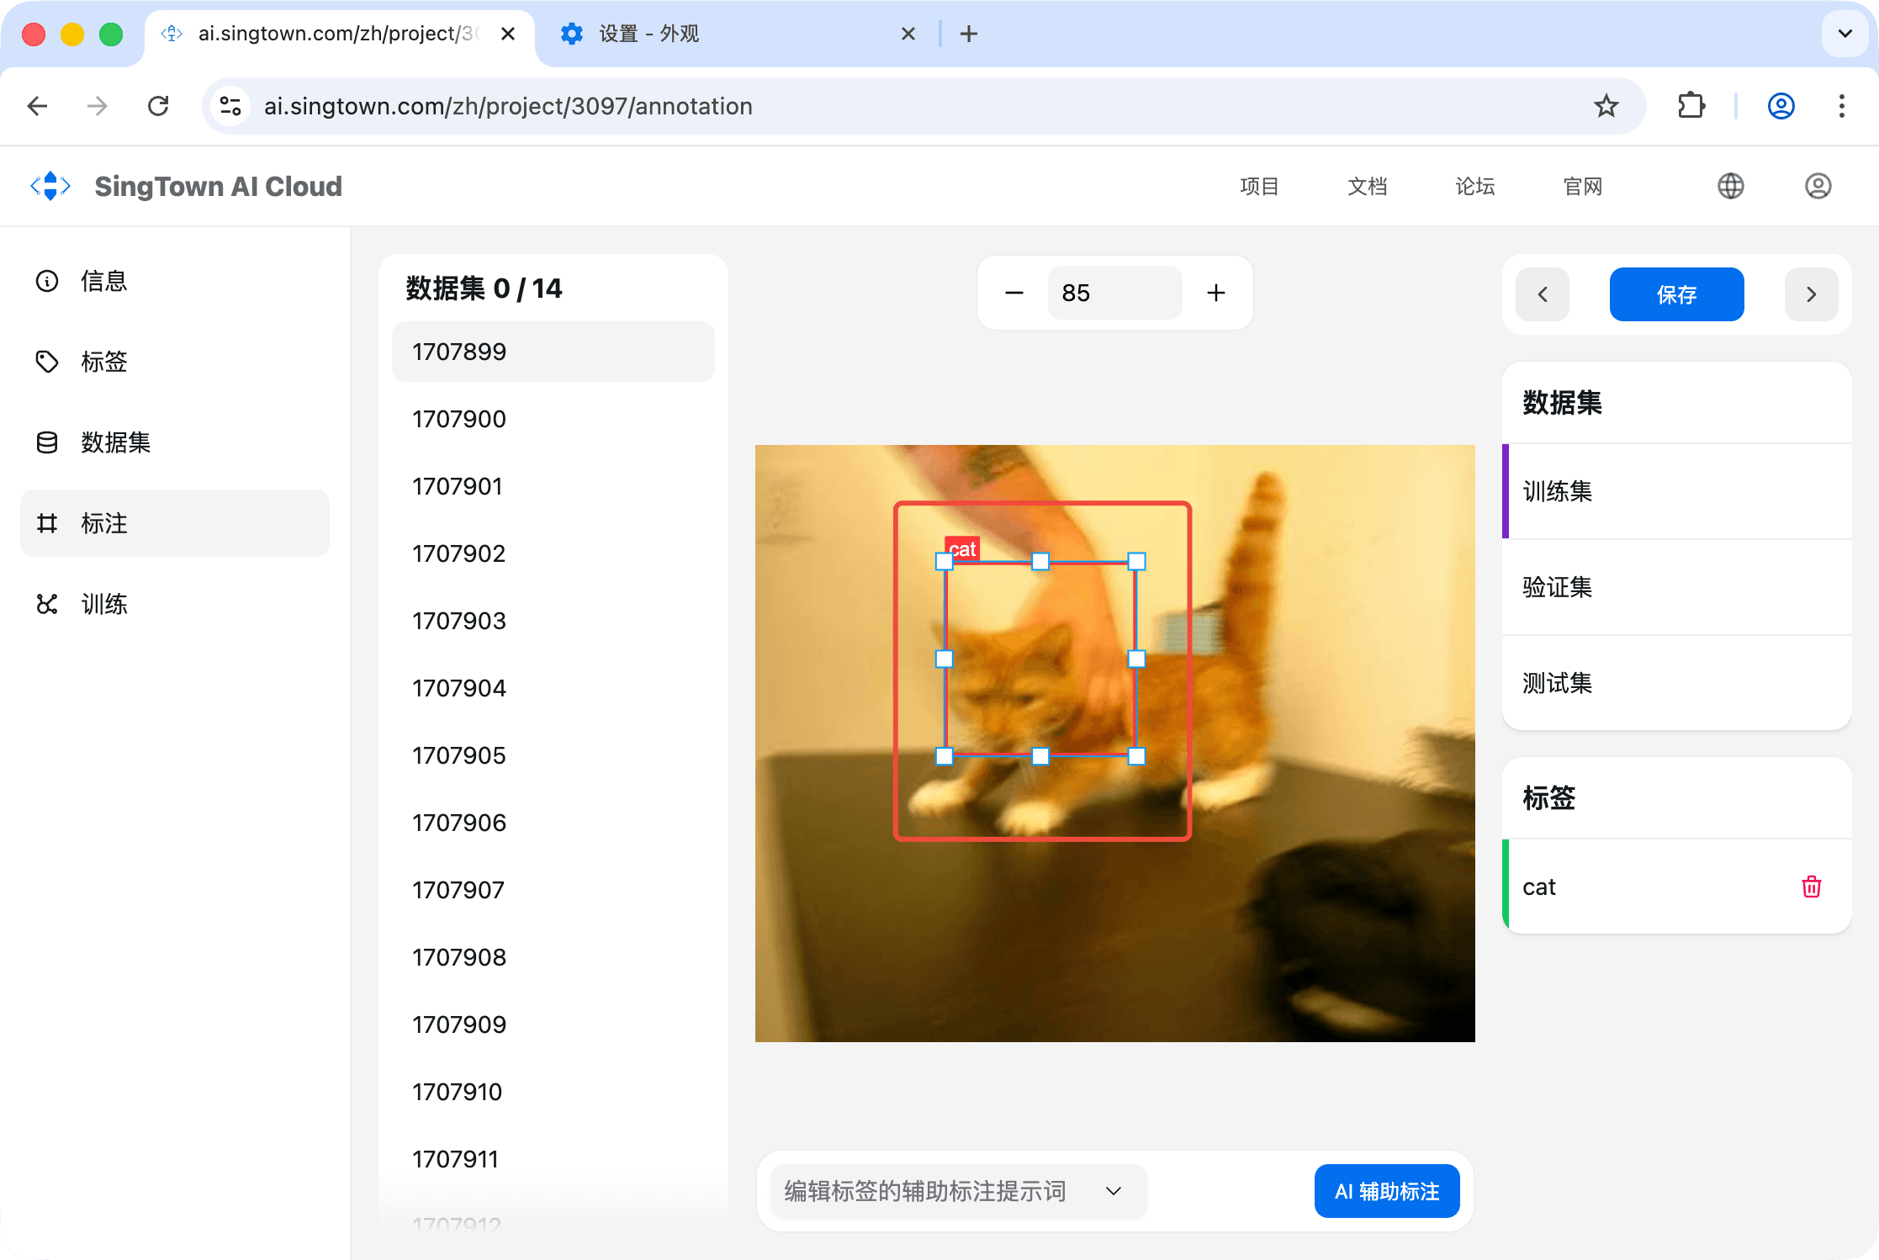Select image 1707905 in dataset list
Image resolution: width=1879 pixels, height=1260 pixels.
pyautogui.click(x=459, y=755)
